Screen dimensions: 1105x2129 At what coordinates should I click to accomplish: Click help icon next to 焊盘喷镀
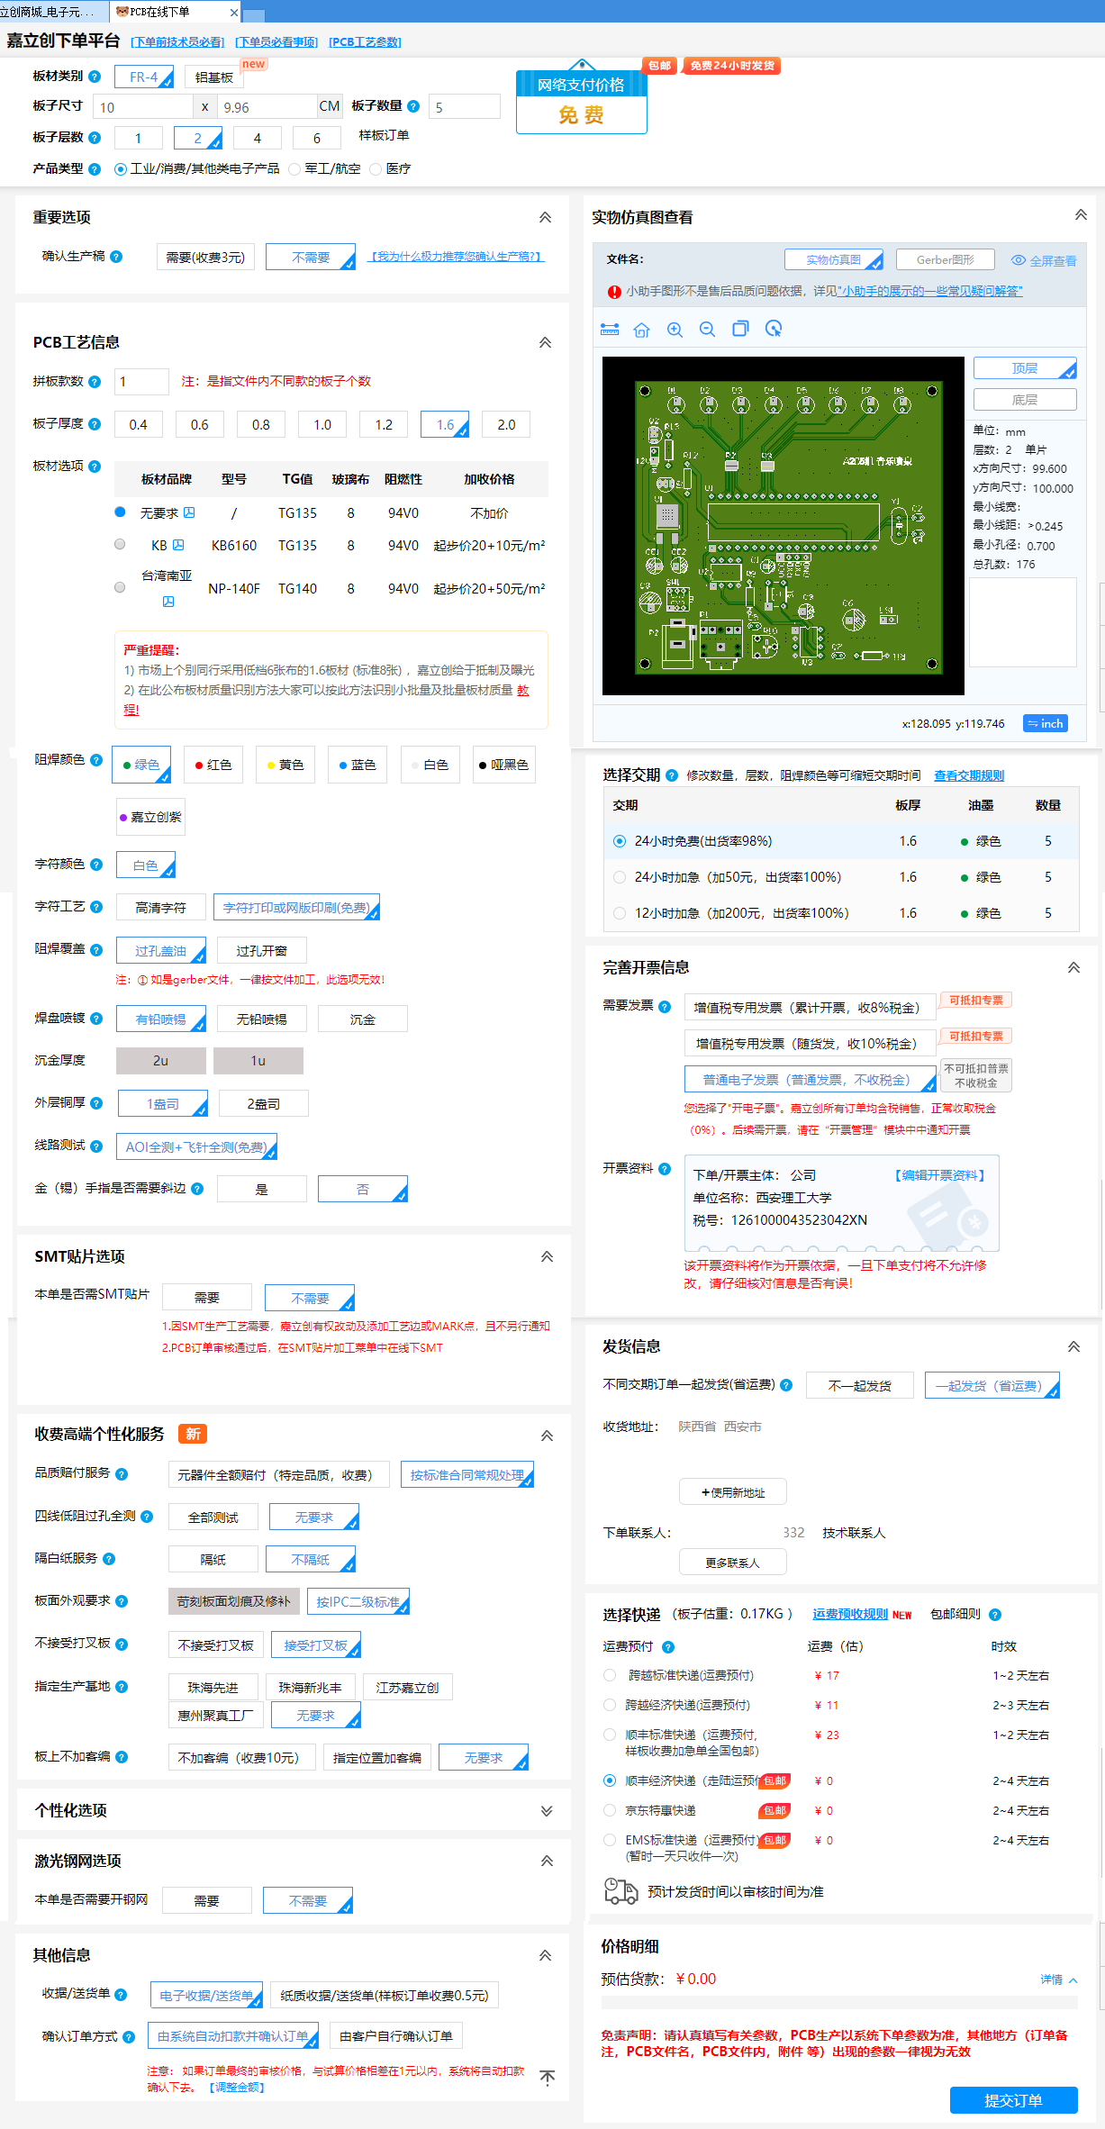click(x=96, y=1019)
